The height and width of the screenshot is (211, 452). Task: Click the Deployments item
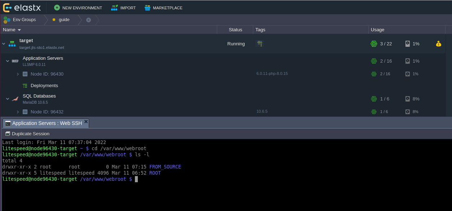pos(44,86)
